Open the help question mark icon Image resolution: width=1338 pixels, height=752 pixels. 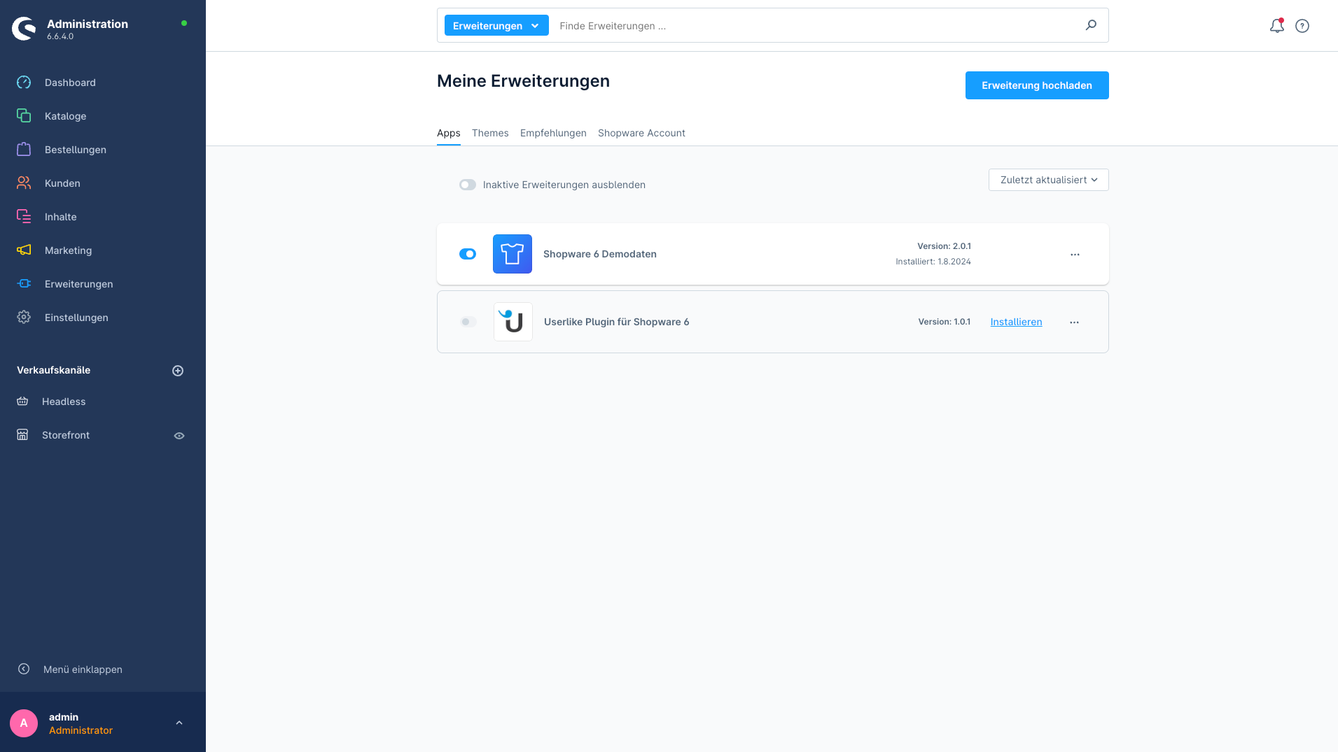pyautogui.click(x=1302, y=26)
